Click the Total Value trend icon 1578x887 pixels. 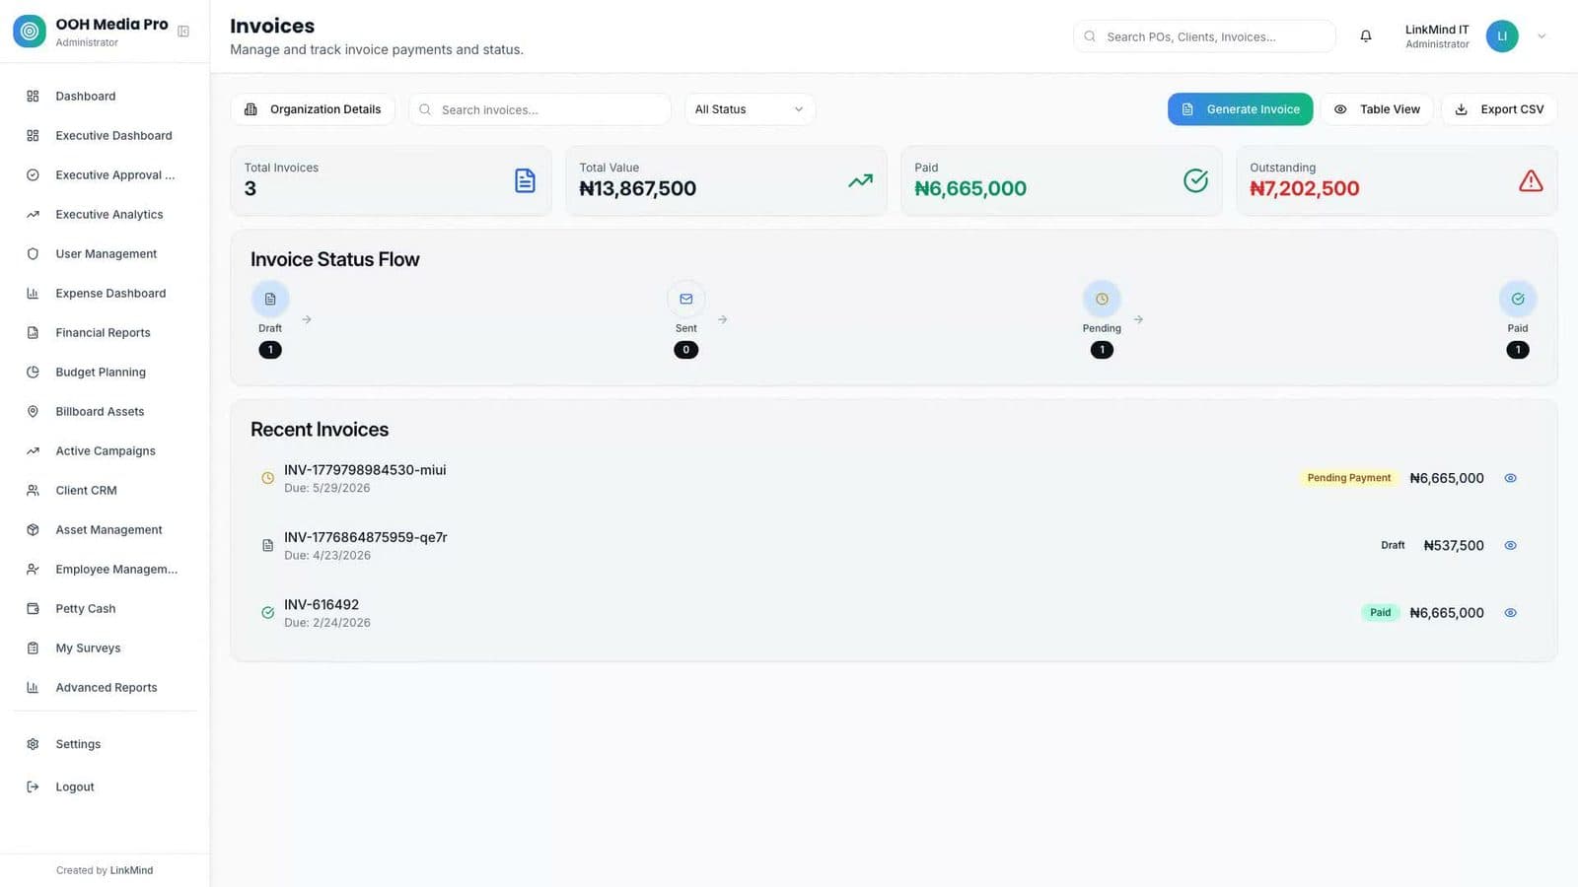[861, 180]
